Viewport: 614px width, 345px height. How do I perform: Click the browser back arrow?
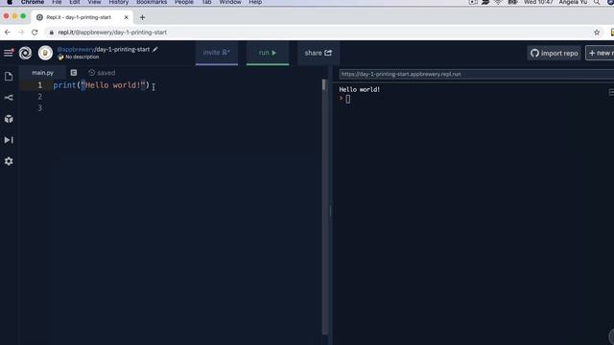[8, 32]
